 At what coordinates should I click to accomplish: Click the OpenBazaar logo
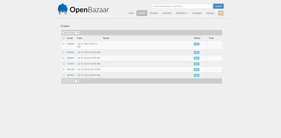coord(83,9)
